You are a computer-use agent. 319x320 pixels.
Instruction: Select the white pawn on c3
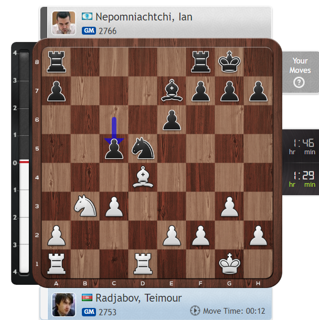pyautogui.click(x=114, y=206)
